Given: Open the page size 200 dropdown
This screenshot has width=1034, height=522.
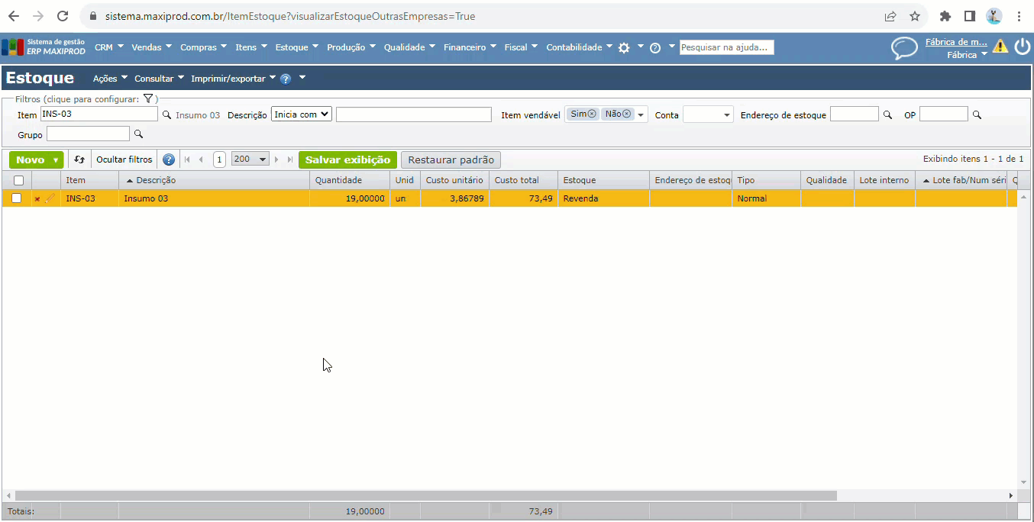Looking at the screenshot, I should (250, 159).
